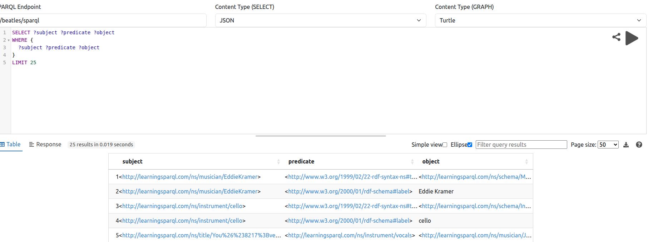Screen dimensions: 648x242
Task: Collapse the WHERE block fold arrow
Action: (9, 40)
